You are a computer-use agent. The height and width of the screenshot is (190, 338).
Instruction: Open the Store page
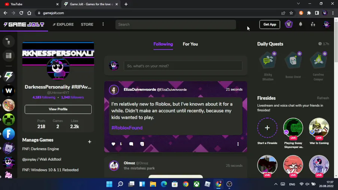87,24
